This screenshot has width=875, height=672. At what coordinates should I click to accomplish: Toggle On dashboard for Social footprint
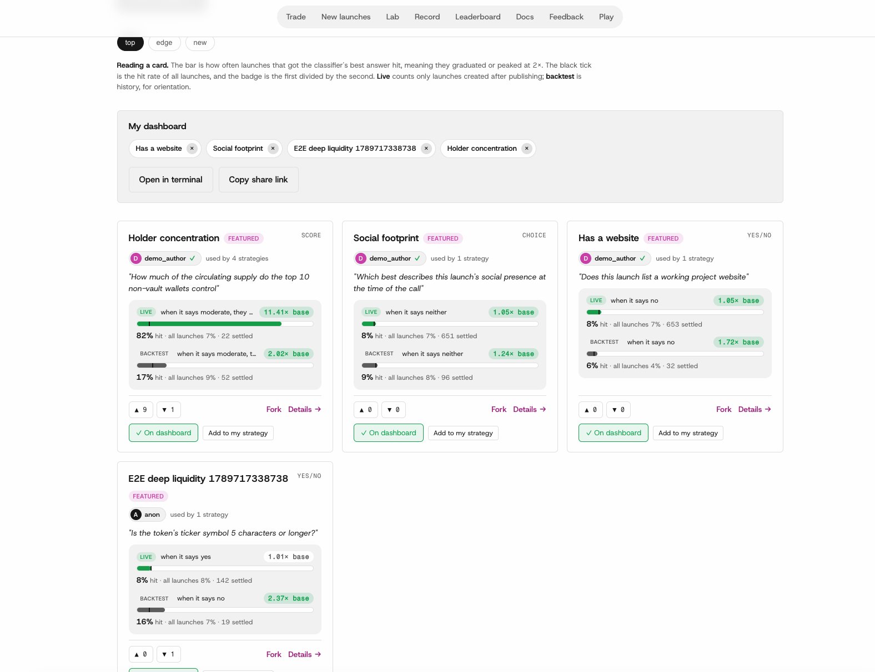click(x=389, y=433)
